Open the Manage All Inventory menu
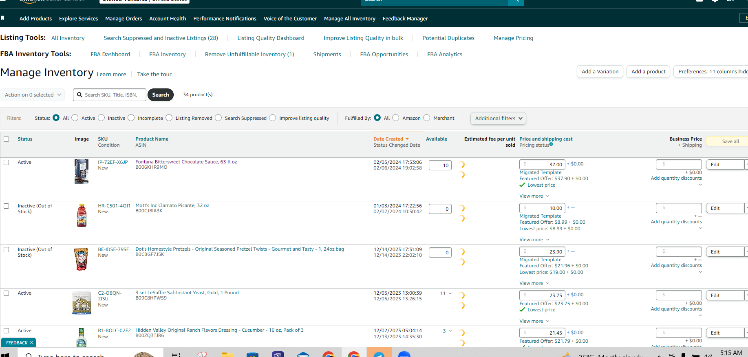 (x=350, y=18)
